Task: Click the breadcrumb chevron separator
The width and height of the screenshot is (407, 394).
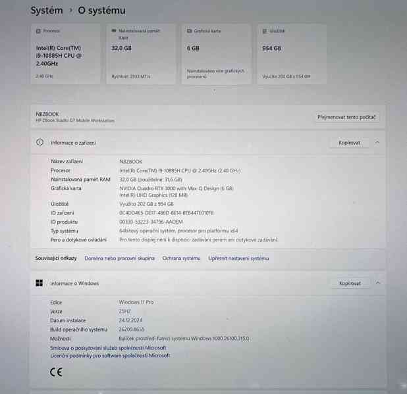Action: [x=70, y=11]
